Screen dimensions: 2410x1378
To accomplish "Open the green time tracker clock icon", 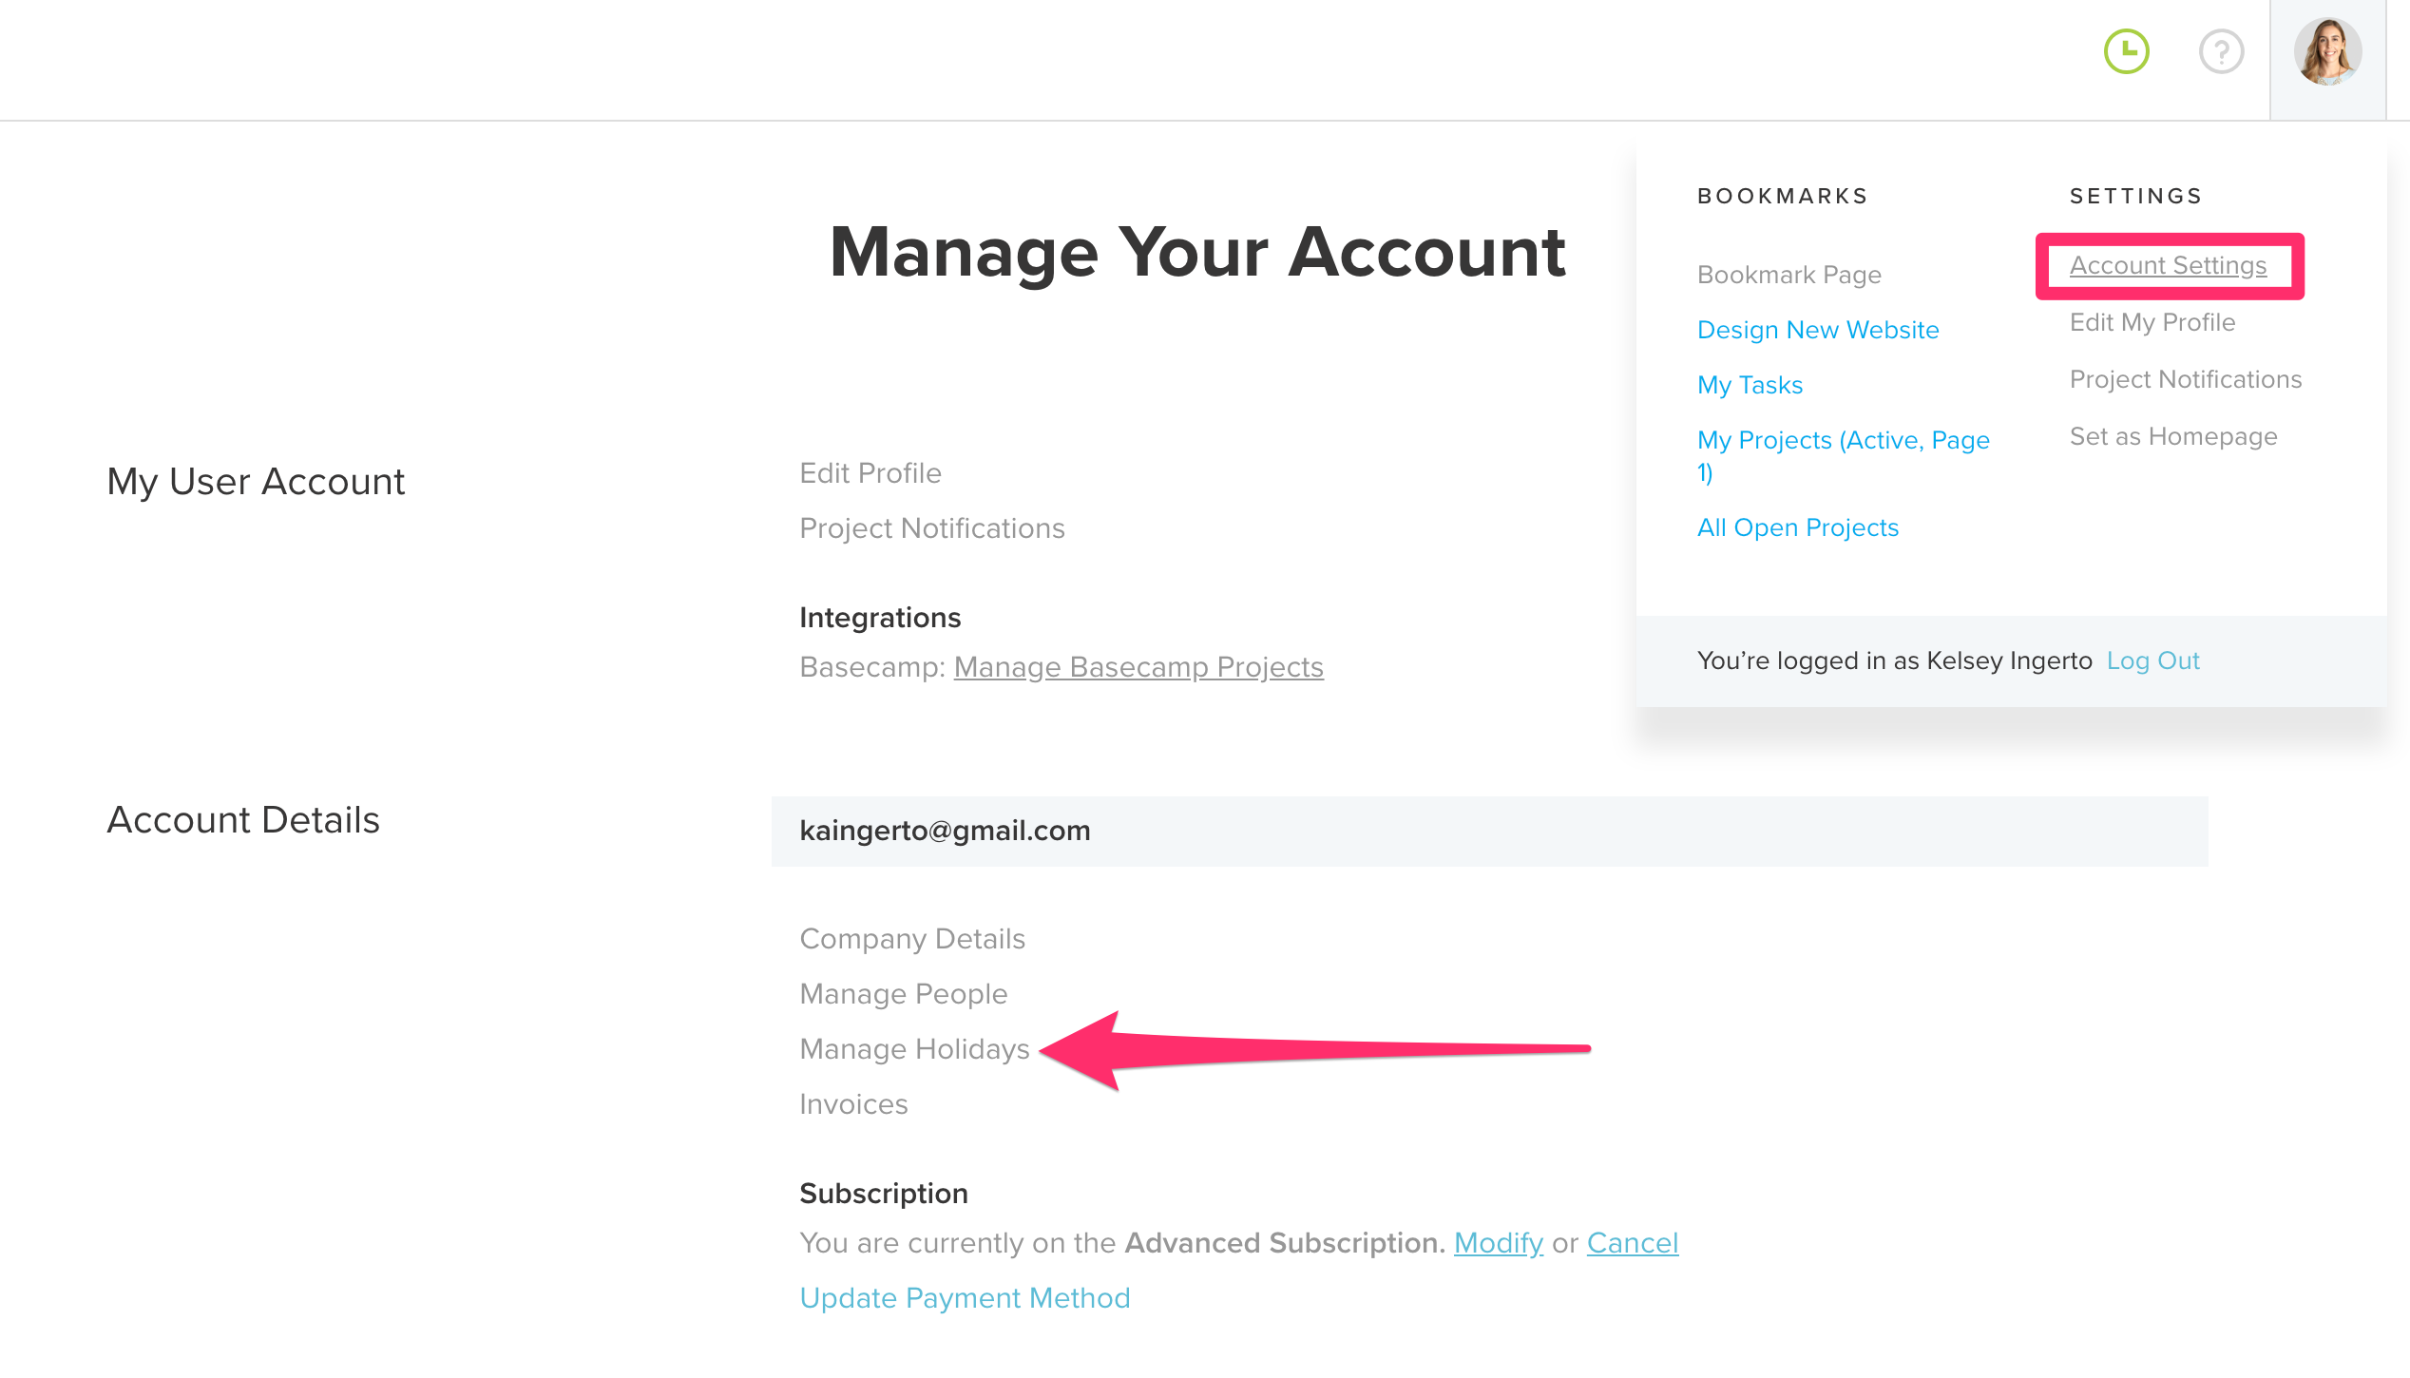I will click(2127, 52).
